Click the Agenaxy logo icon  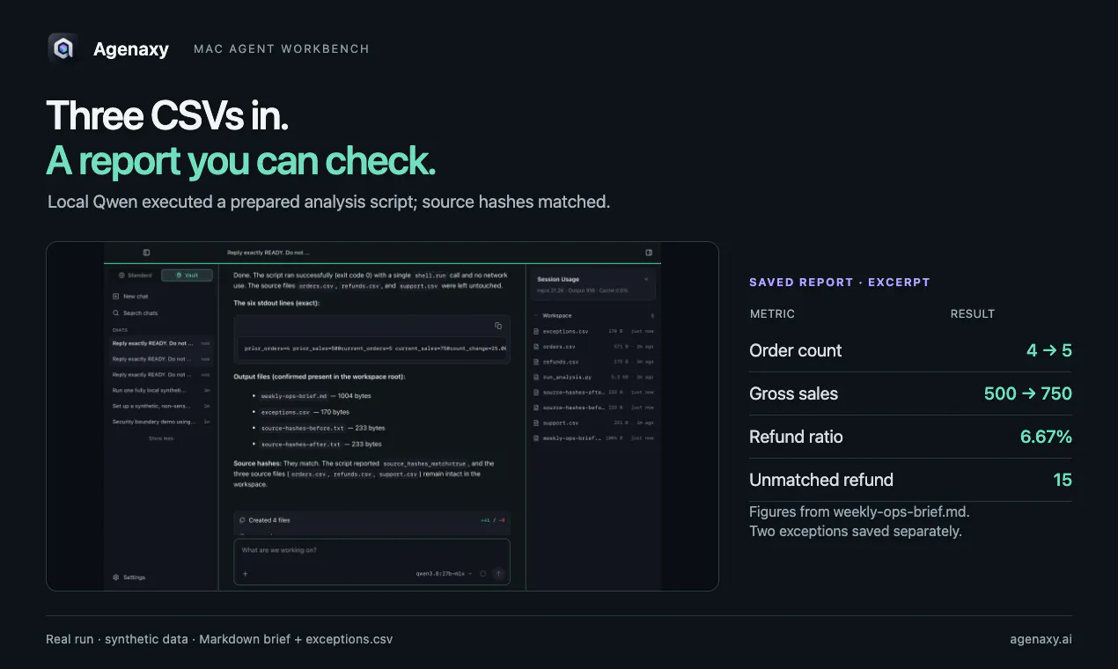coord(63,48)
